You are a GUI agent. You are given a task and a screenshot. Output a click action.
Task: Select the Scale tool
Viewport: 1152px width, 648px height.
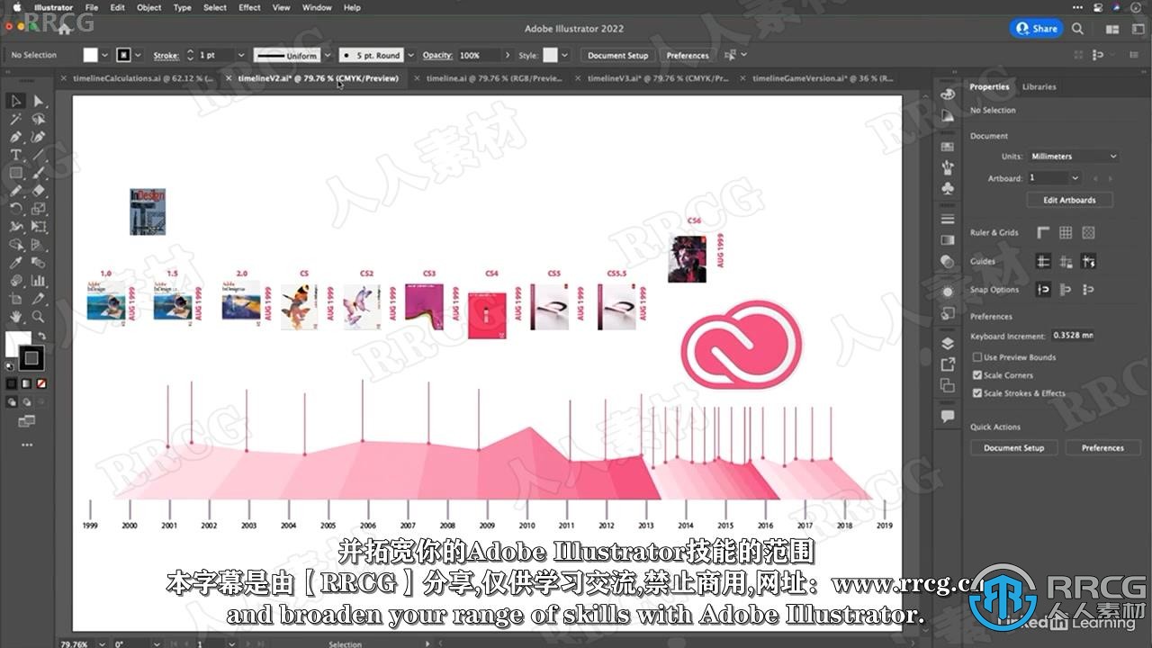[39, 209]
